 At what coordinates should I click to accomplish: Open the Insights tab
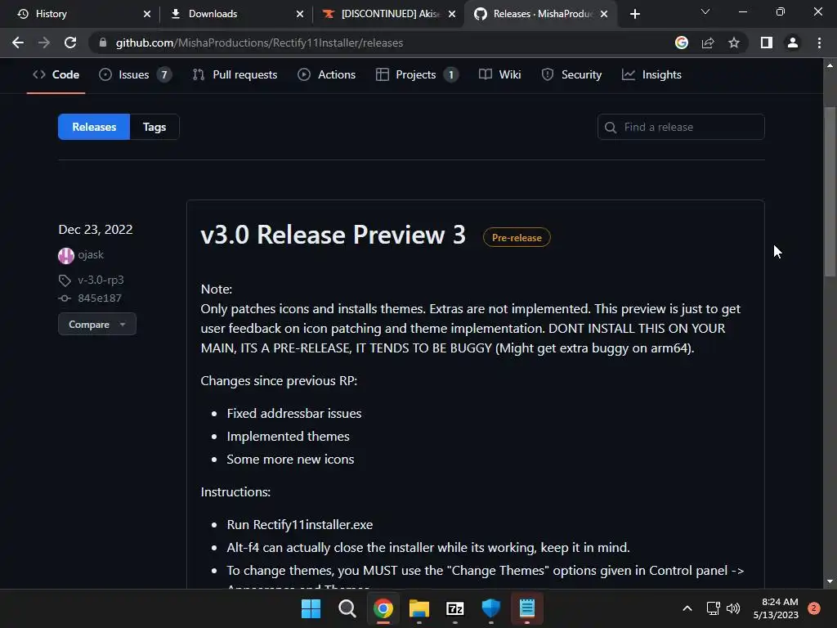(x=651, y=74)
